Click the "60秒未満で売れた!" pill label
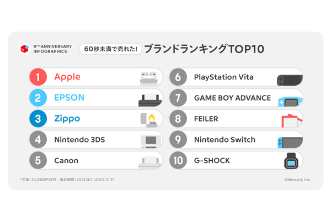331x221 pixels. (x=110, y=49)
